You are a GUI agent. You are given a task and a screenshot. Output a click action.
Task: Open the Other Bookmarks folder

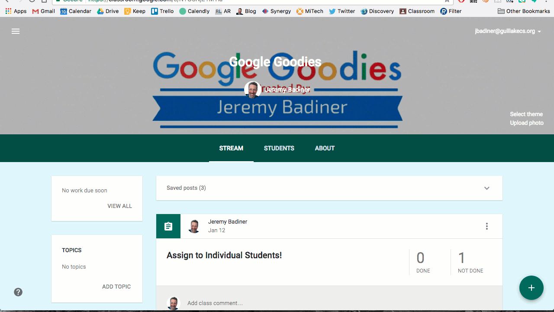tap(524, 11)
